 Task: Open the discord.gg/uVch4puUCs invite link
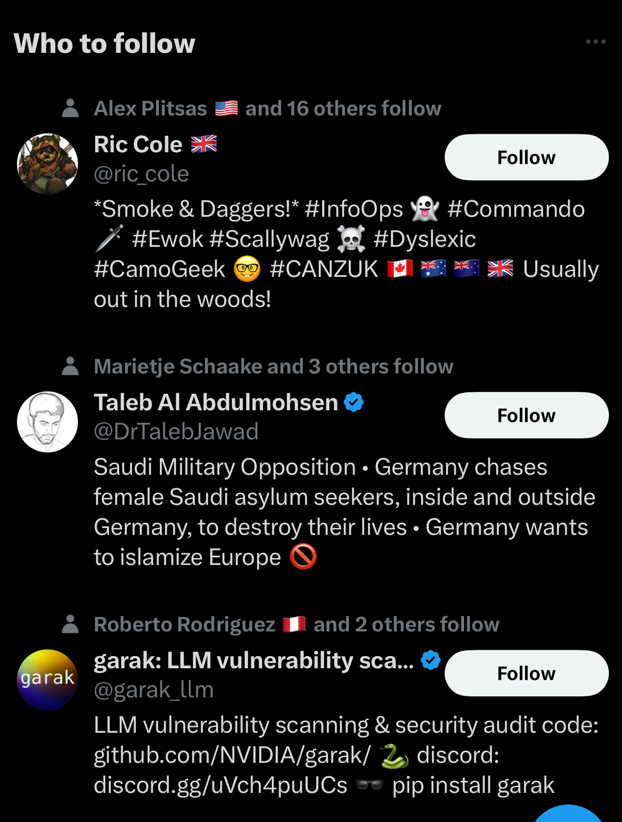(x=220, y=785)
